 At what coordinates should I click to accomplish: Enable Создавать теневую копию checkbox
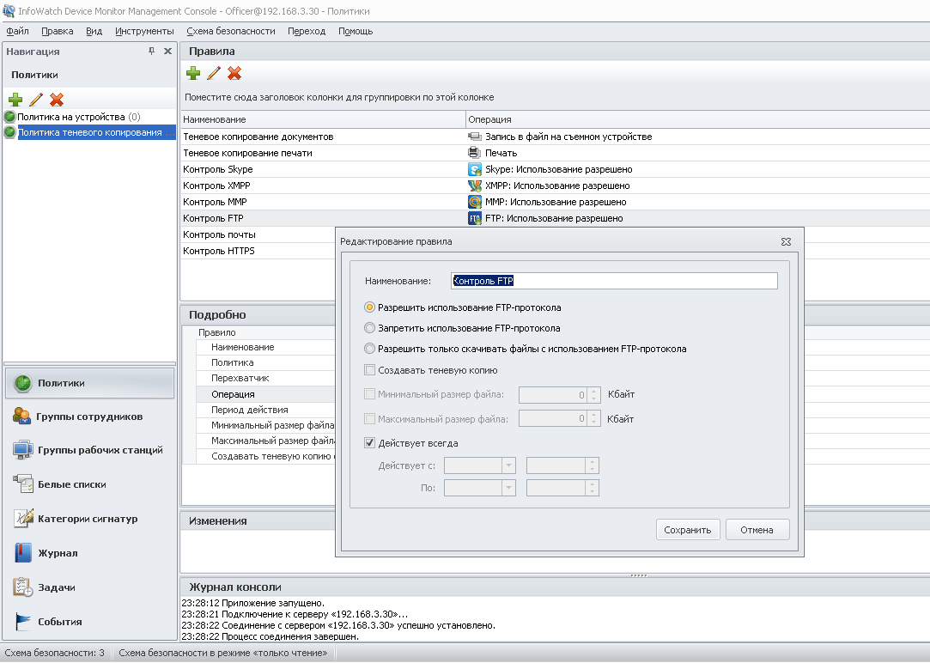point(369,370)
